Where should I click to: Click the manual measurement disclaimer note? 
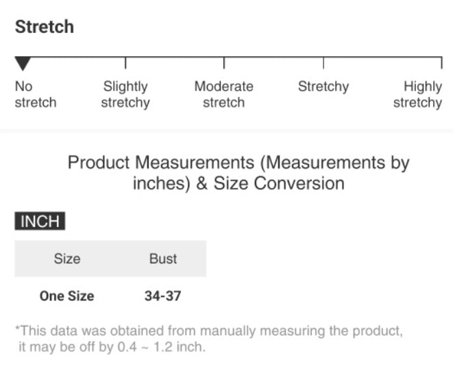(x=209, y=339)
